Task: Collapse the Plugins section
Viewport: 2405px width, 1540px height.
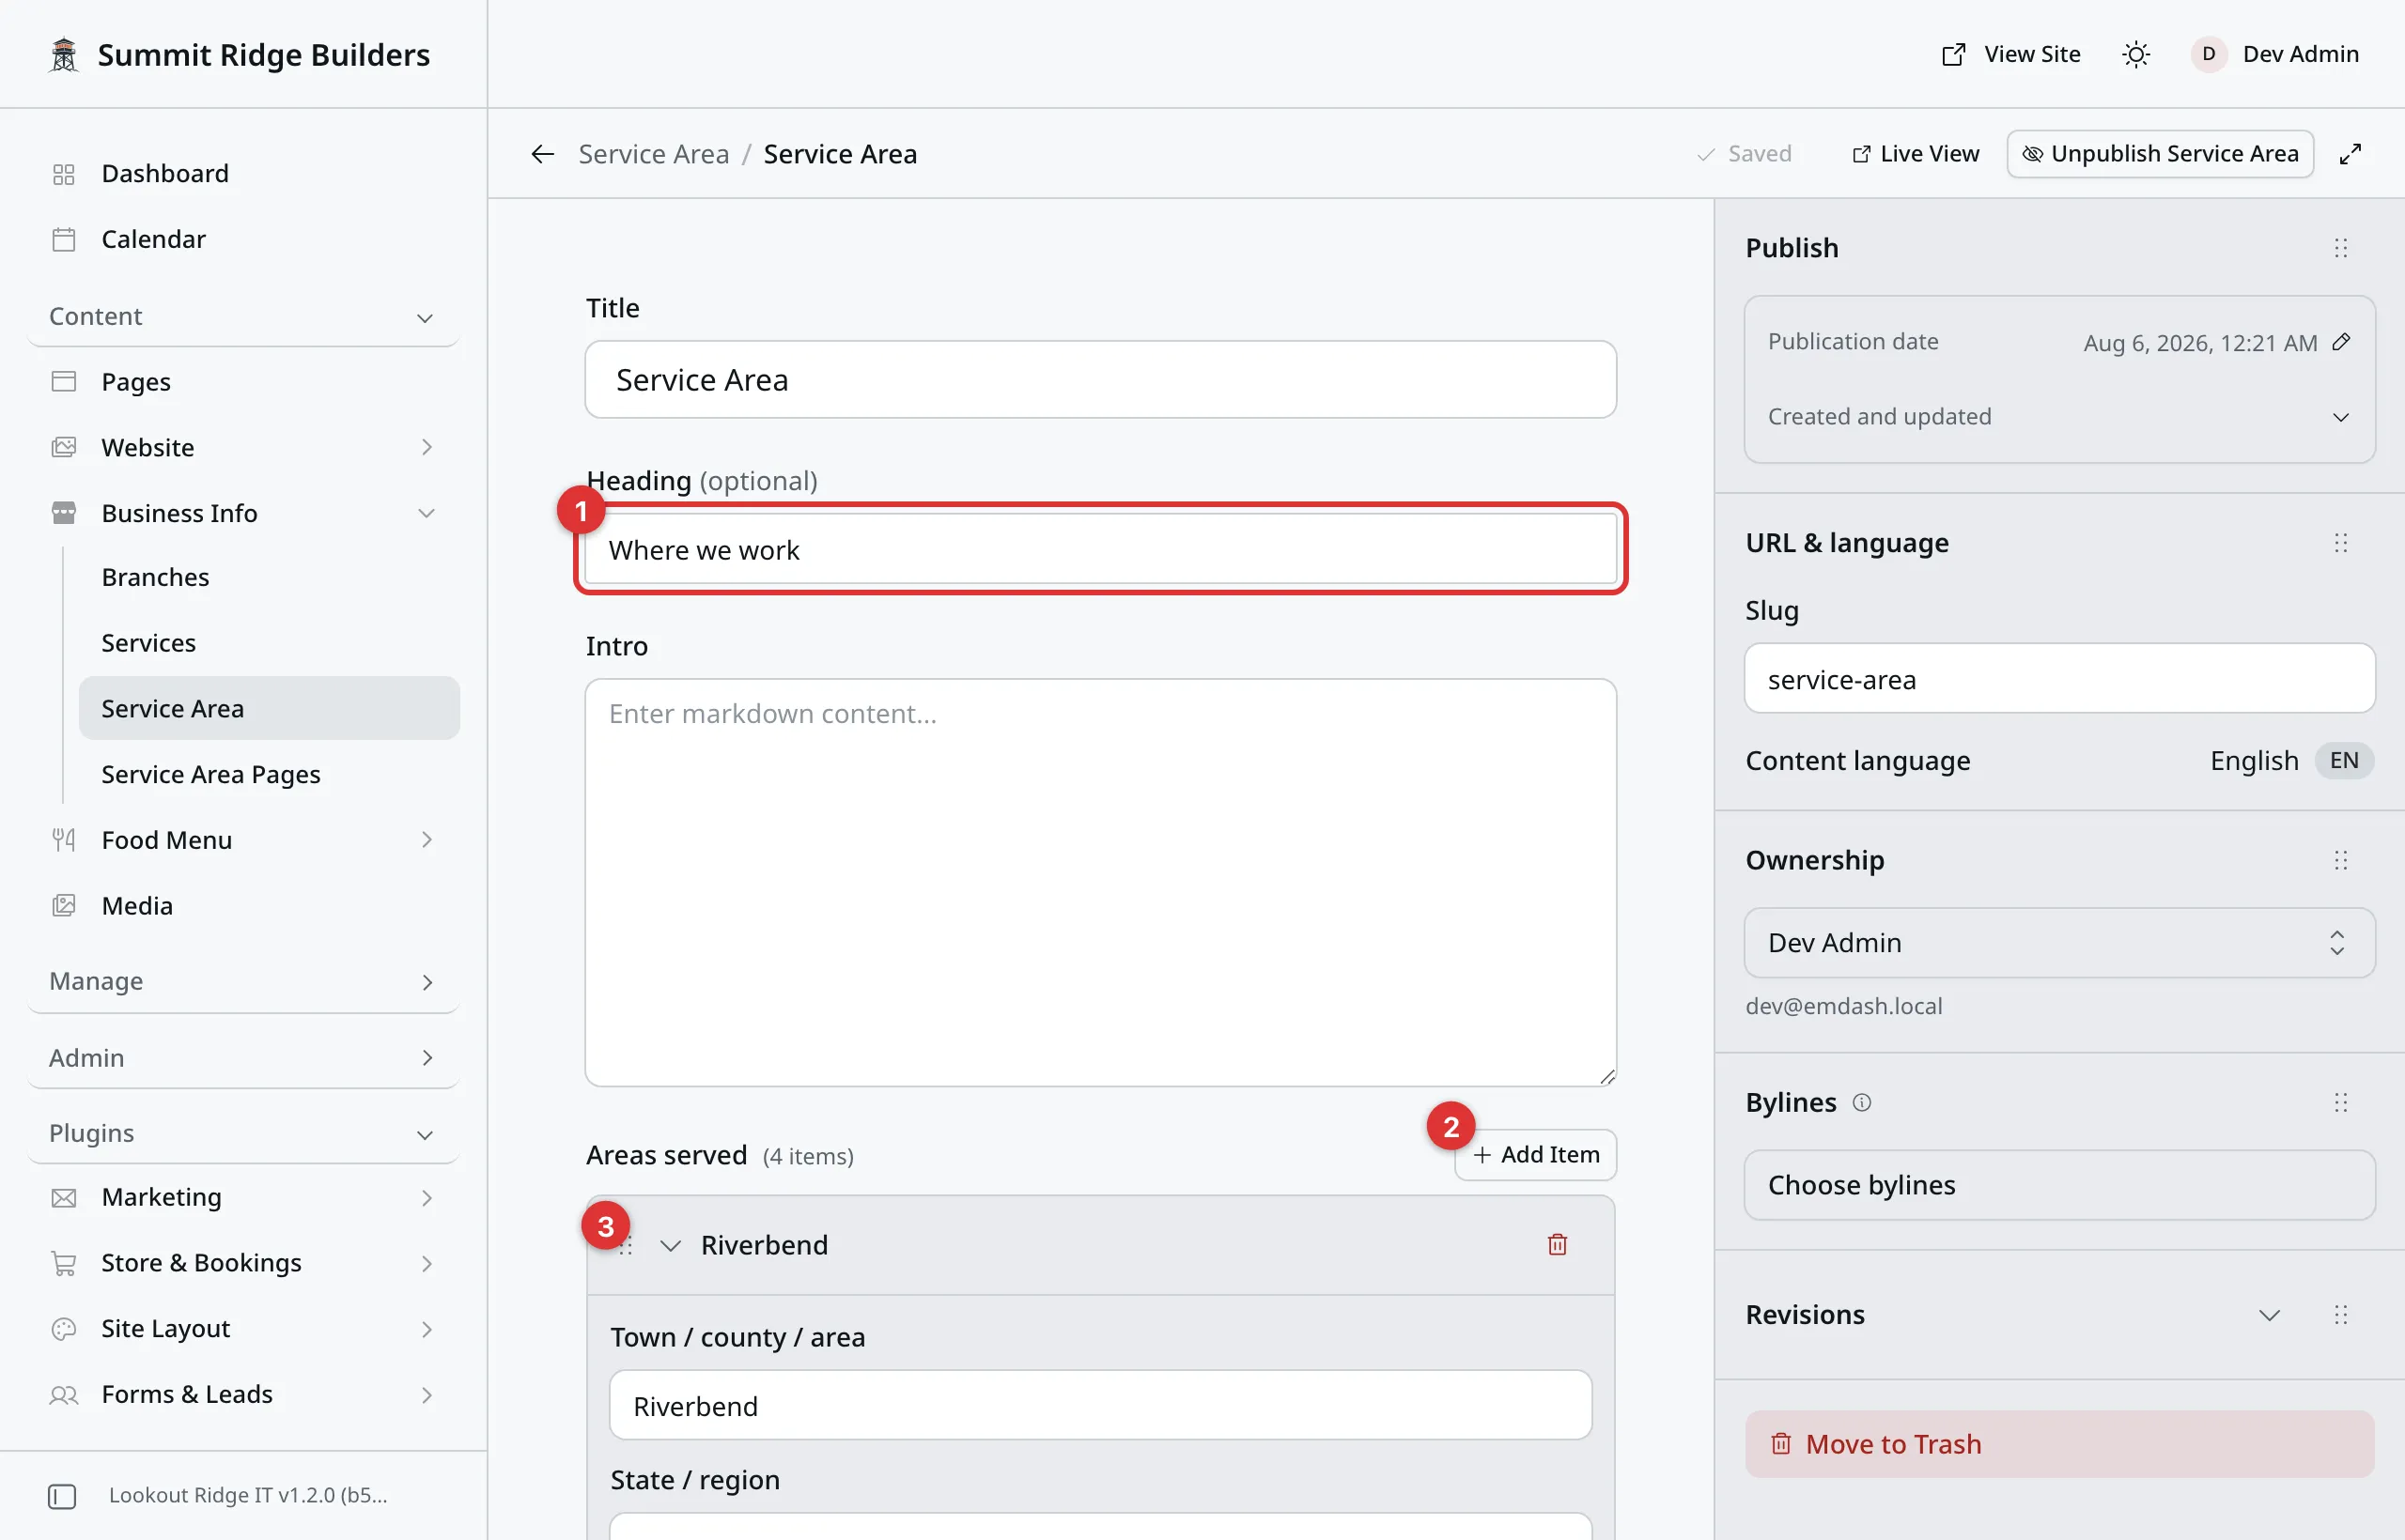Action: tap(244, 1133)
